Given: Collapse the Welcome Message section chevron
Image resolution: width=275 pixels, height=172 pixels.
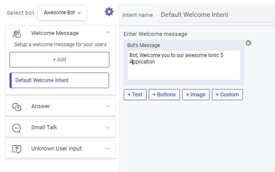Looking at the screenshot, I should click(108, 32).
